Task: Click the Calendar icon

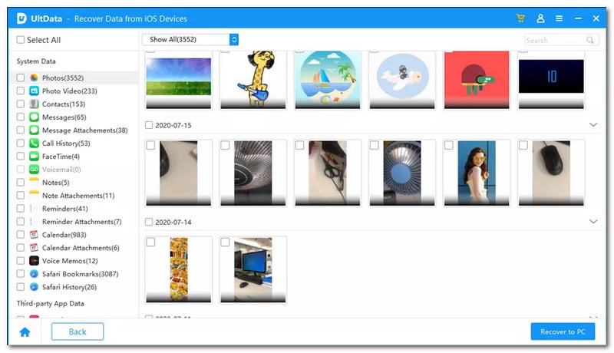Action: pyautogui.click(x=34, y=235)
